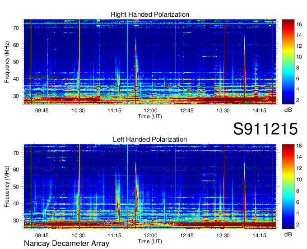Click the bottom plot's 09:45 time tick
307x249 pixels.
pyautogui.click(x=42, y=235)
